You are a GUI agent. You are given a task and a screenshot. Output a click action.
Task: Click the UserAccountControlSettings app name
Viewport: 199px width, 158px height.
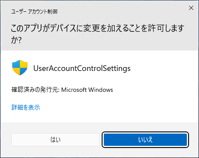click(x=82, y=68)
